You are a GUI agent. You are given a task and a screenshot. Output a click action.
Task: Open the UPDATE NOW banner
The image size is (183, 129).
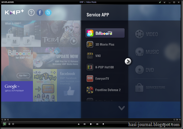click(x=57, y=58)
